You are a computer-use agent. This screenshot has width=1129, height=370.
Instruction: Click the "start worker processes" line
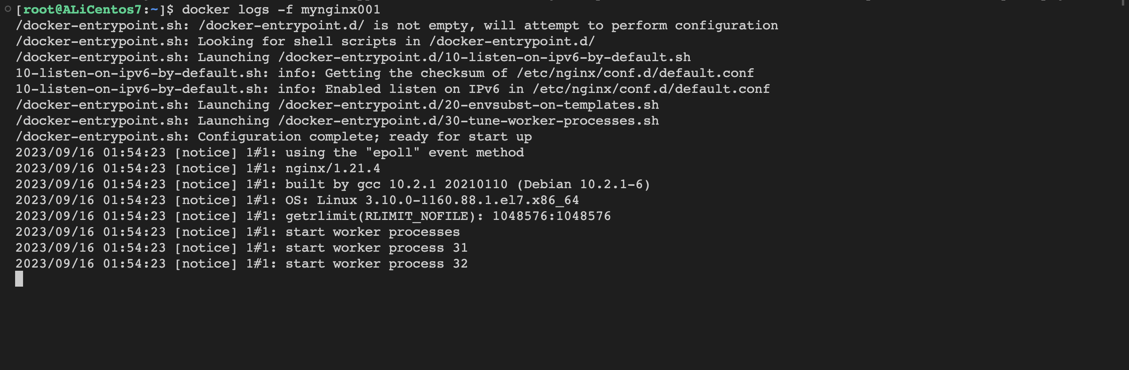pos(372,232)
